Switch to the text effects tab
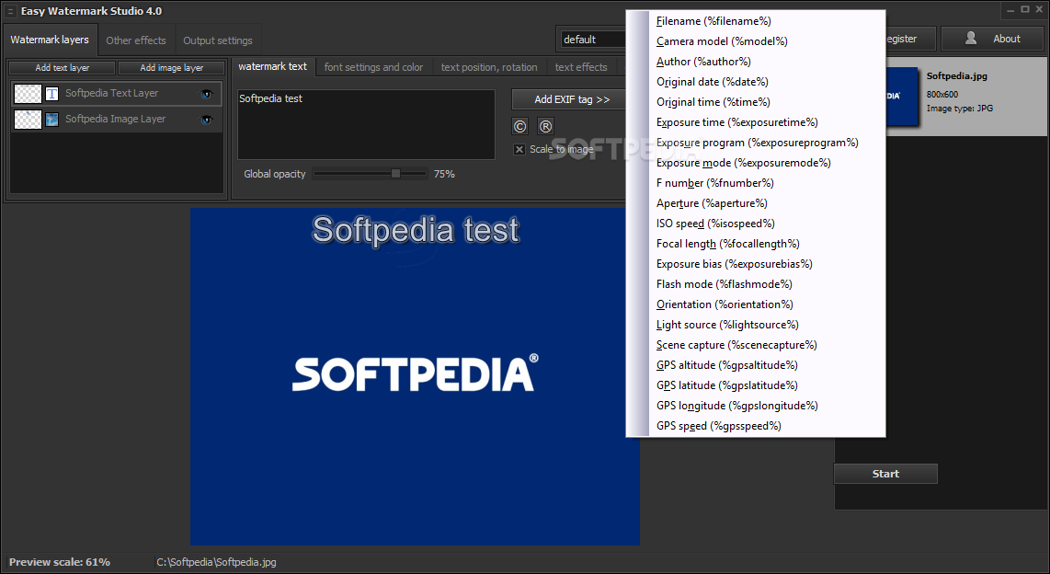The height and width of the screenshot is (574, 1050). [x=581, y=67]
